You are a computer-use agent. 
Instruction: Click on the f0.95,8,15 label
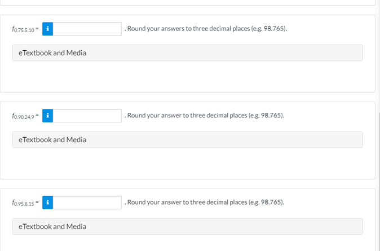pos(25,202)
